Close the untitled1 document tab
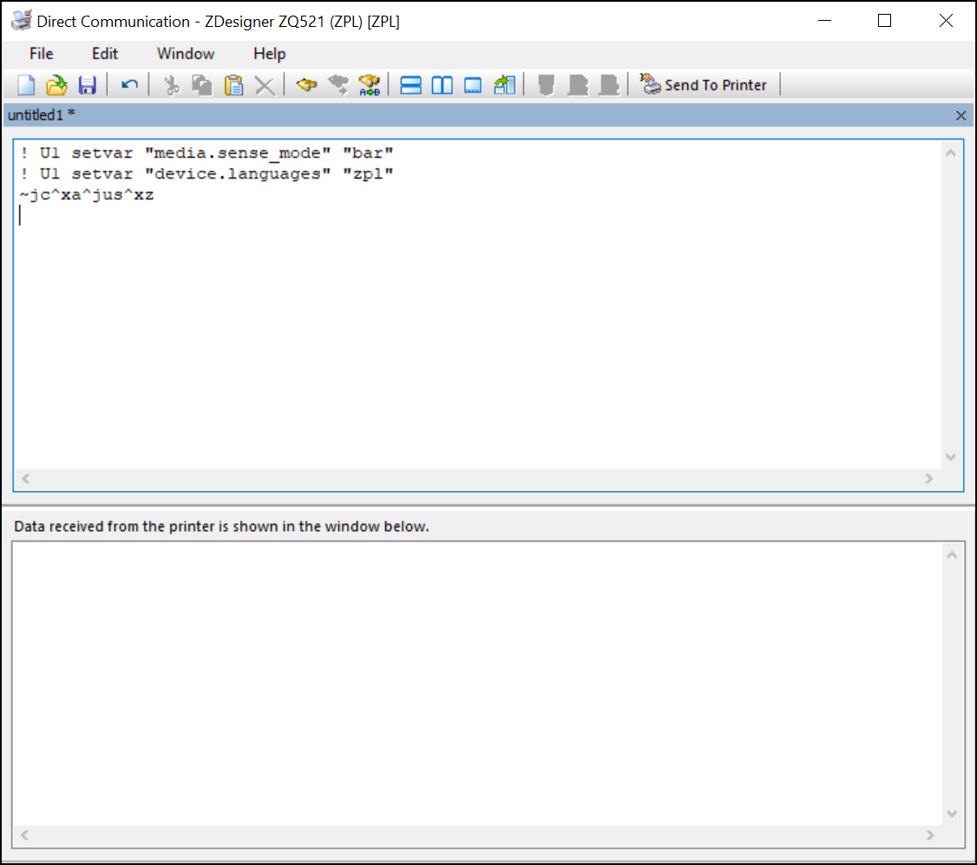Screen dimensions: 977x865 pyautogui.click(x=961, y=115)
